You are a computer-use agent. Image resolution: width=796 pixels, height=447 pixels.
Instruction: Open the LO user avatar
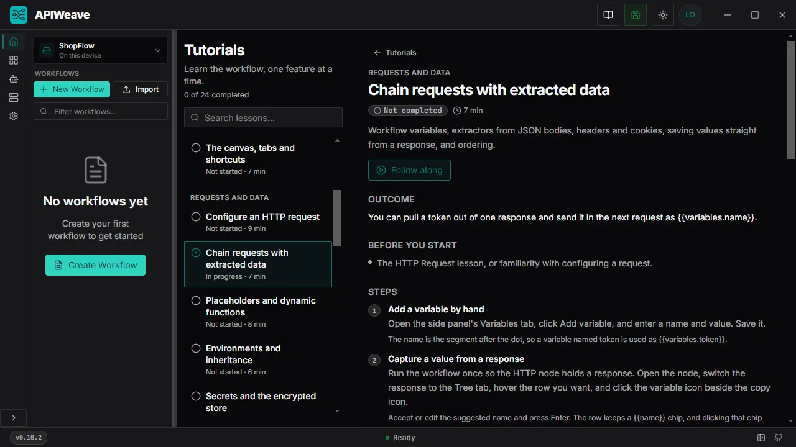pyautogui.click(x=690, y=15)
